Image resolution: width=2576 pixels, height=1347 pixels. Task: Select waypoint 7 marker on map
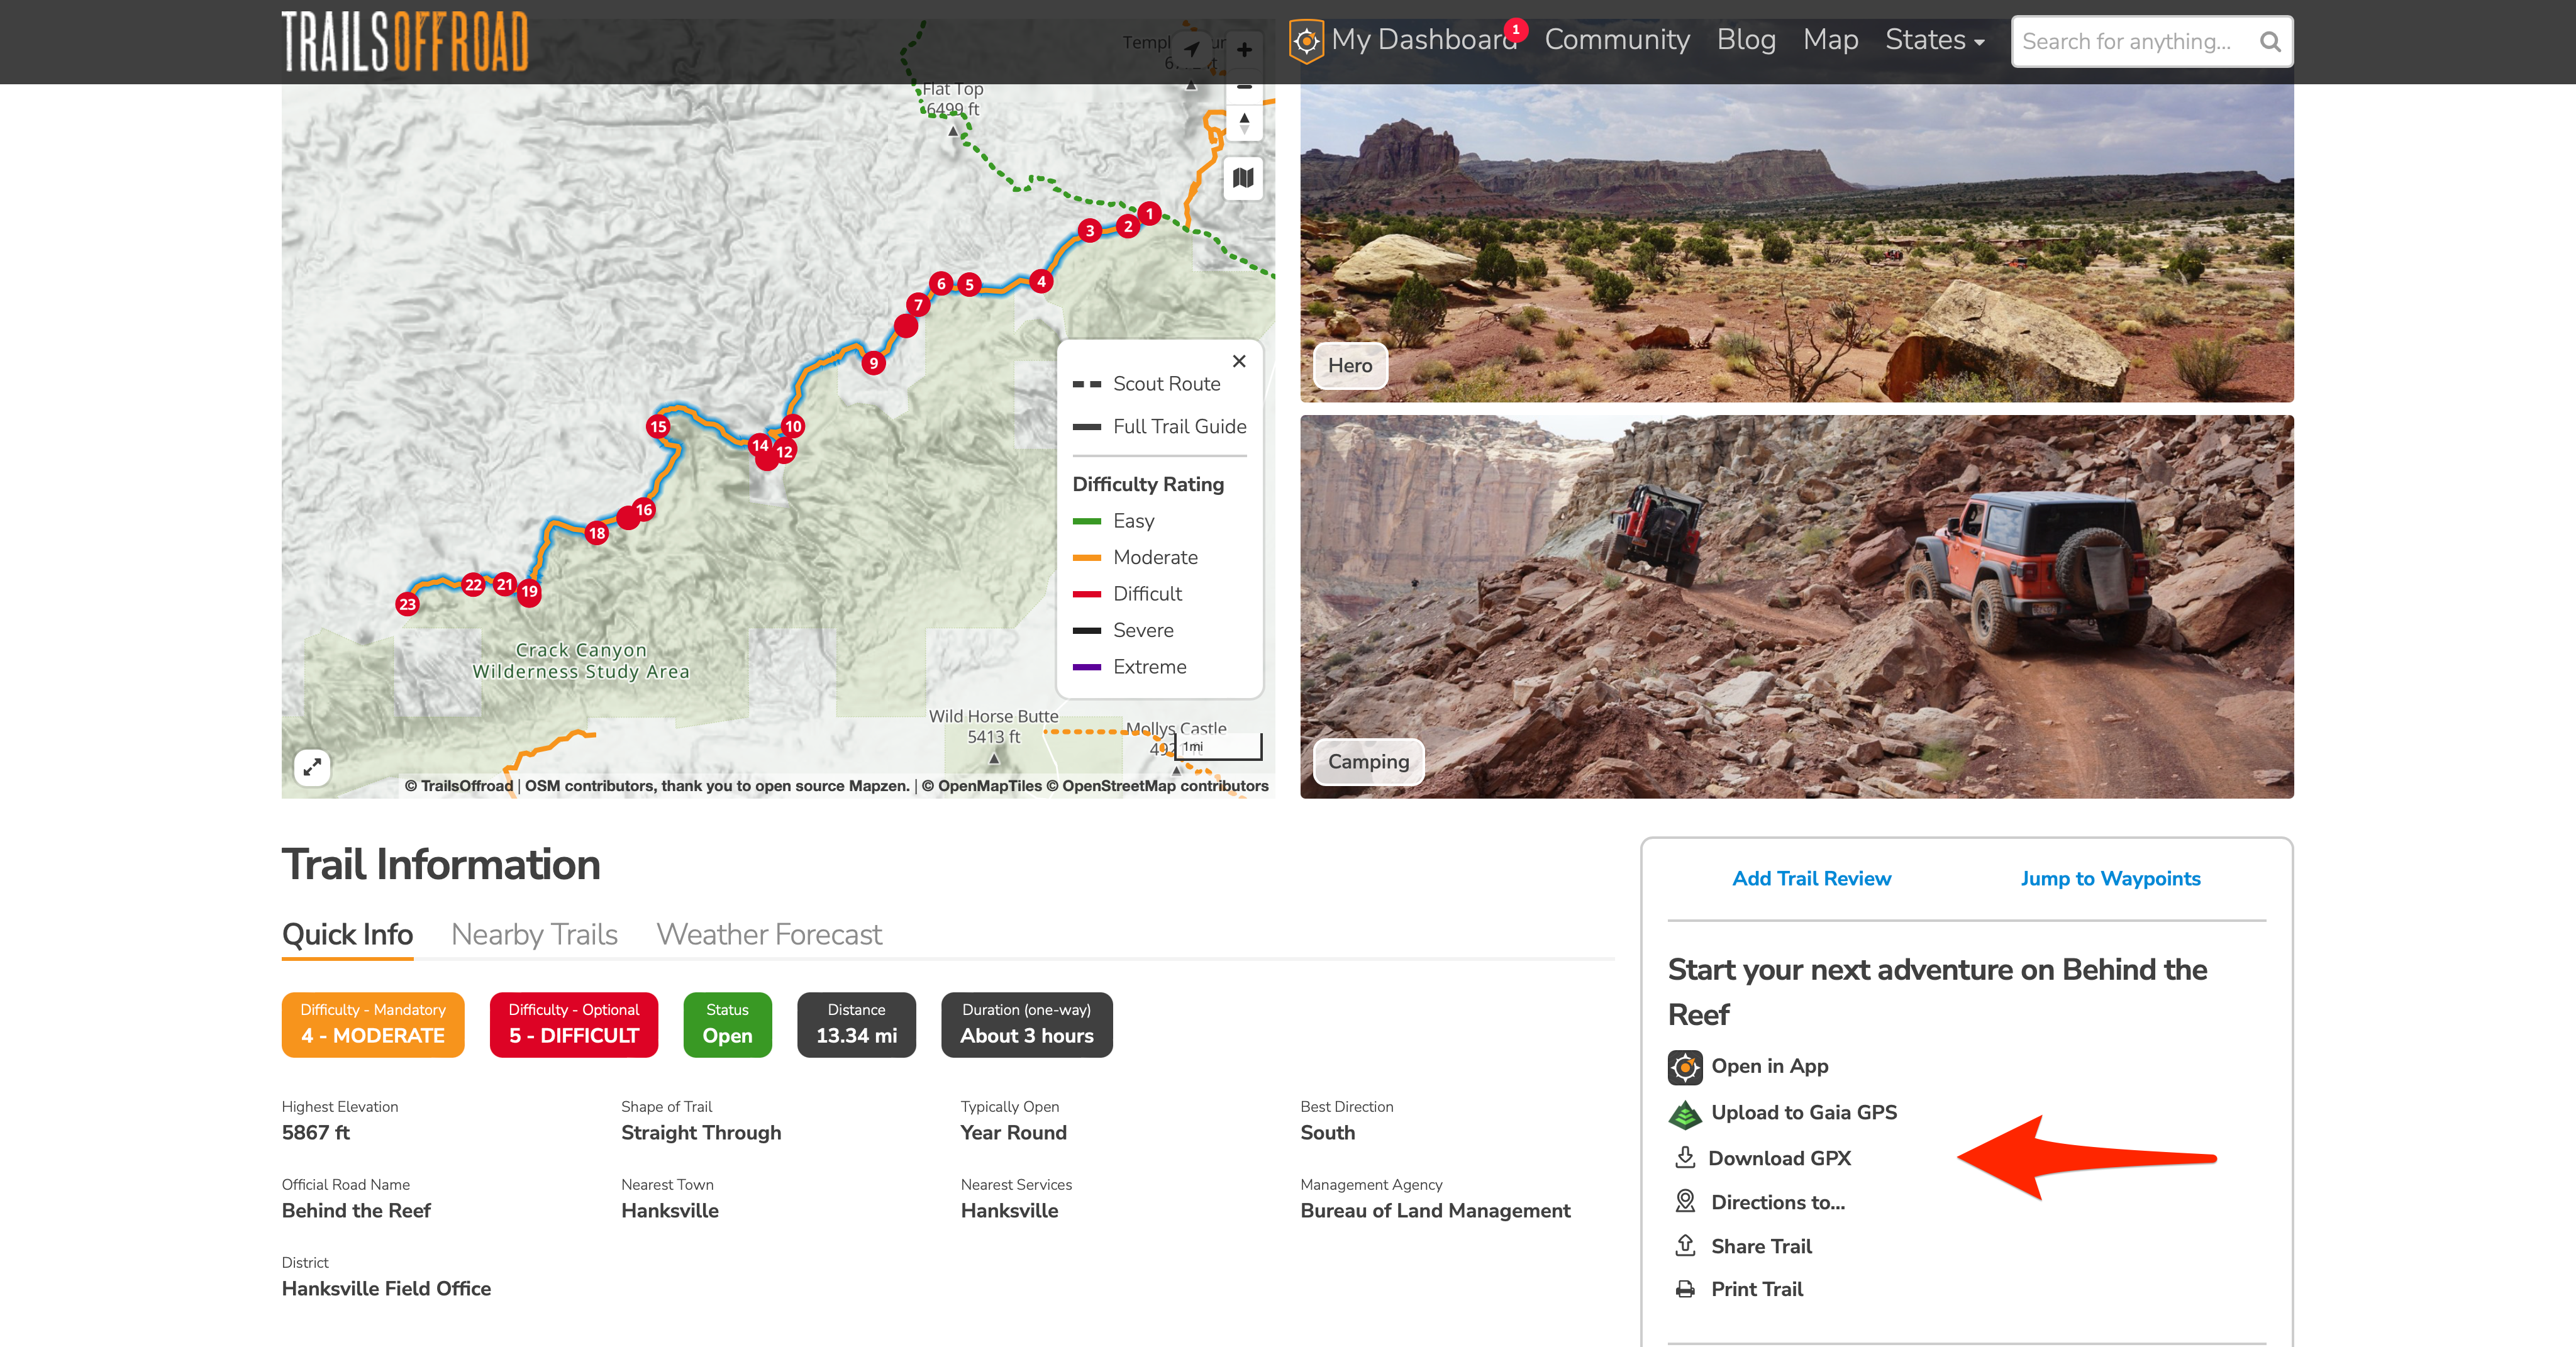pos(918,304)
